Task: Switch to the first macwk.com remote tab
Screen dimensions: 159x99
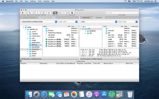Action: click(86, 18)
